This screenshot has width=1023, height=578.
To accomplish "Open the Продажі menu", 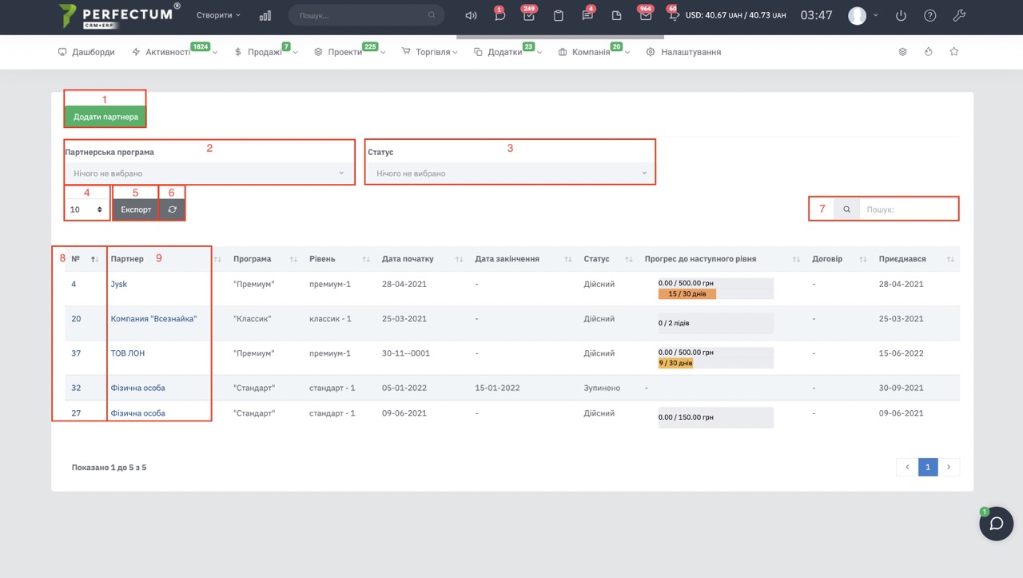I will pyautogui.click(x=265, y=52).
